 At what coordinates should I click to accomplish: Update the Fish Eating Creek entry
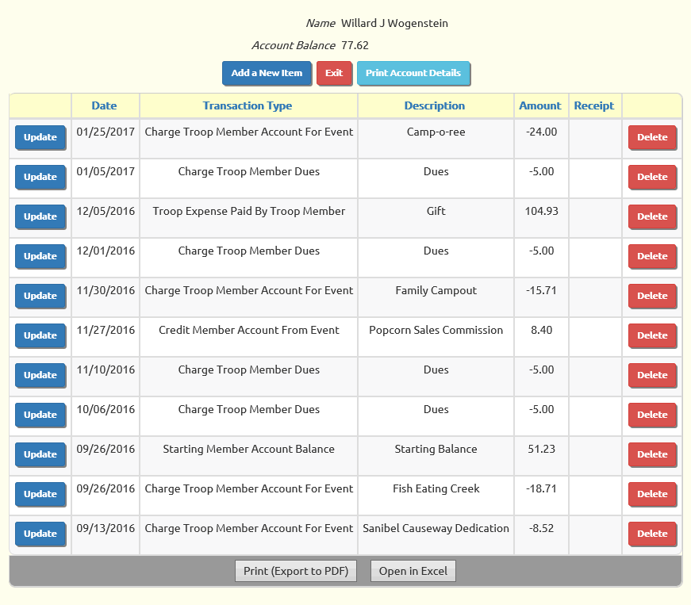click(40, 494)
